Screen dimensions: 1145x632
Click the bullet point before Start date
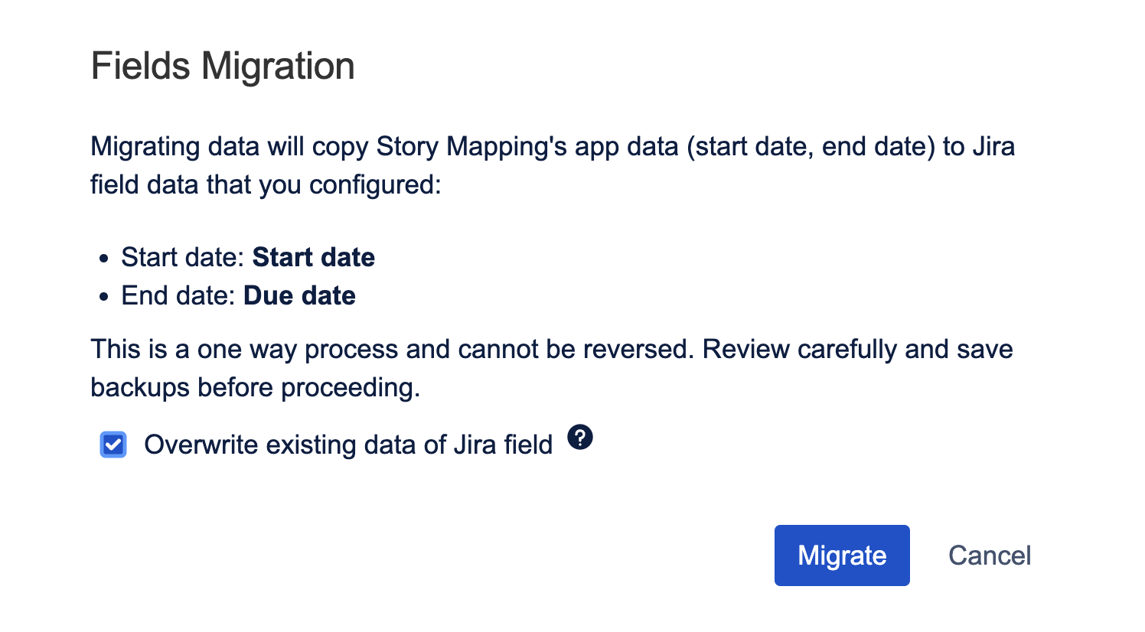click(x=104, y=259)
